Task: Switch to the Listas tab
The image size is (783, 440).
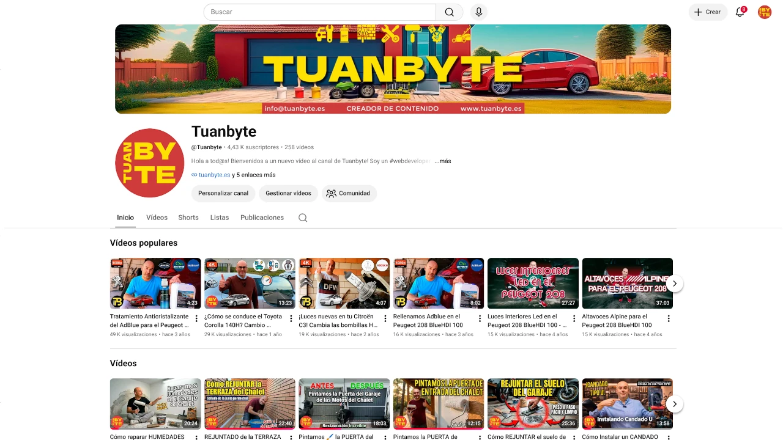Action: pyautogui.click(x=220, y=218)
